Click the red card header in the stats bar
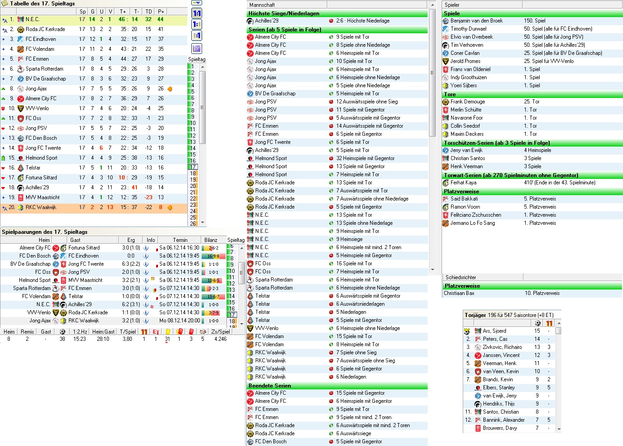This screenshot has width=623, height=446. [x=191, y=332]
